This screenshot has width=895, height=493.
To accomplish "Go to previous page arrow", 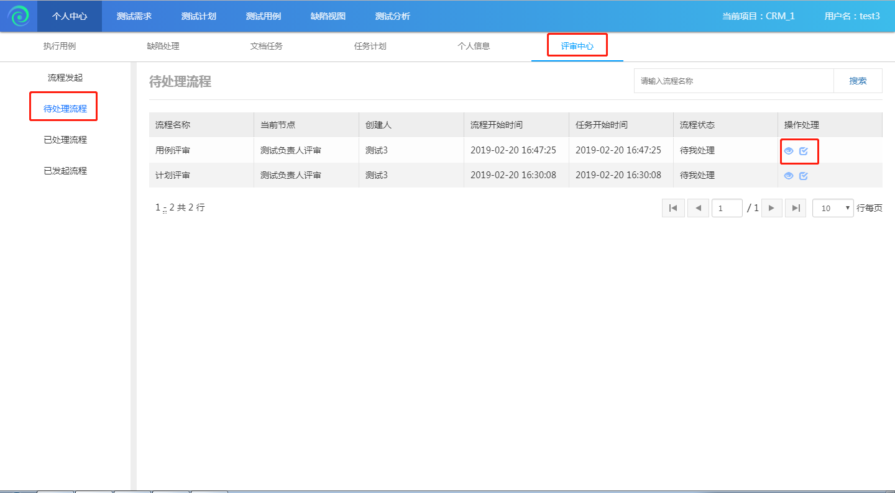I will coord(698,208).
